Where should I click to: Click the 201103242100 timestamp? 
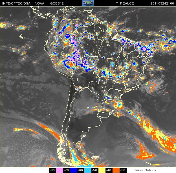(x=162, y=3)
